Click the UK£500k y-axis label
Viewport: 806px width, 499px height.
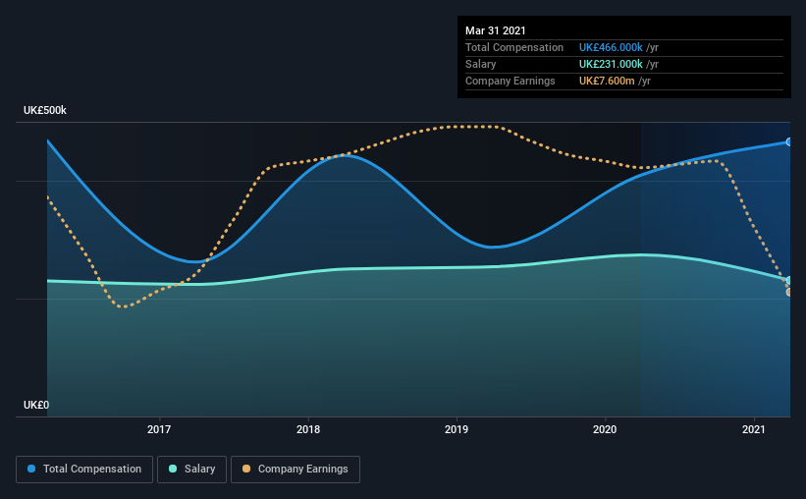click(45, 111)
